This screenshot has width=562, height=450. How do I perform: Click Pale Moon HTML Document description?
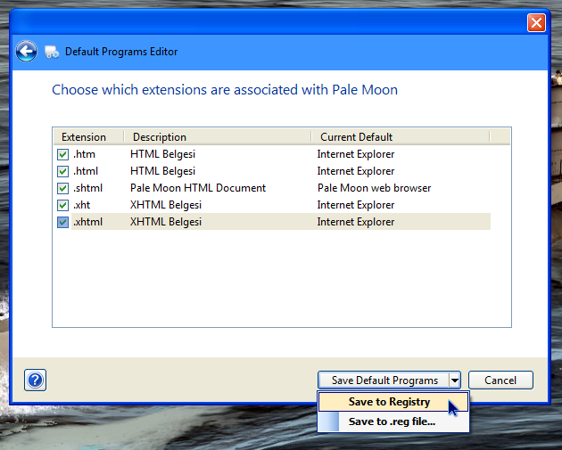pyautogui.click(x=198, y=188)
